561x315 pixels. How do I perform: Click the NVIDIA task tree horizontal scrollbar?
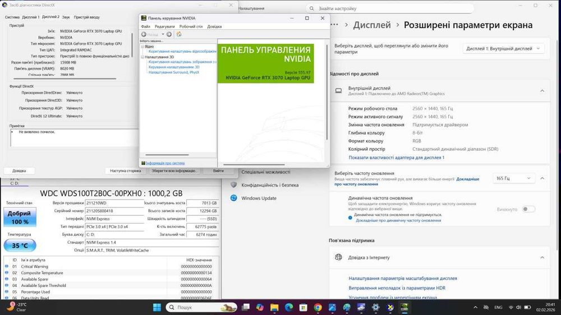click(x=167, y=155)
